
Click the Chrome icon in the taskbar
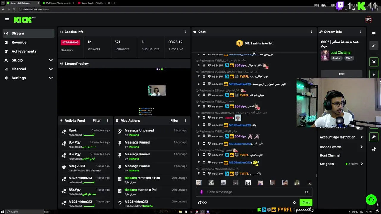(x=197, y=212)
